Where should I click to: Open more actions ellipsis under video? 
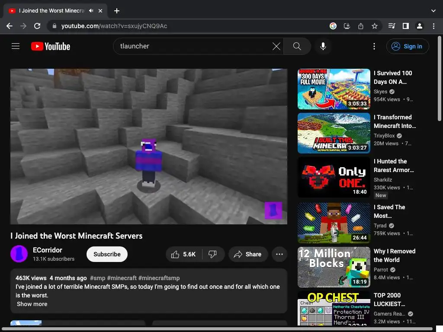(x=279, y=254)
